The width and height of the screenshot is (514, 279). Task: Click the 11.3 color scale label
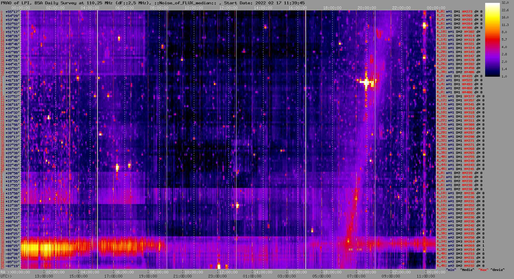[x=505, y=25]
